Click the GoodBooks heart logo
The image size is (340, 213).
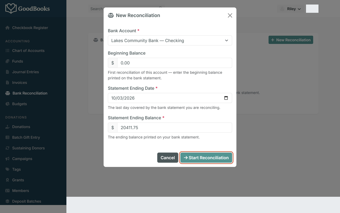[11, 9]
